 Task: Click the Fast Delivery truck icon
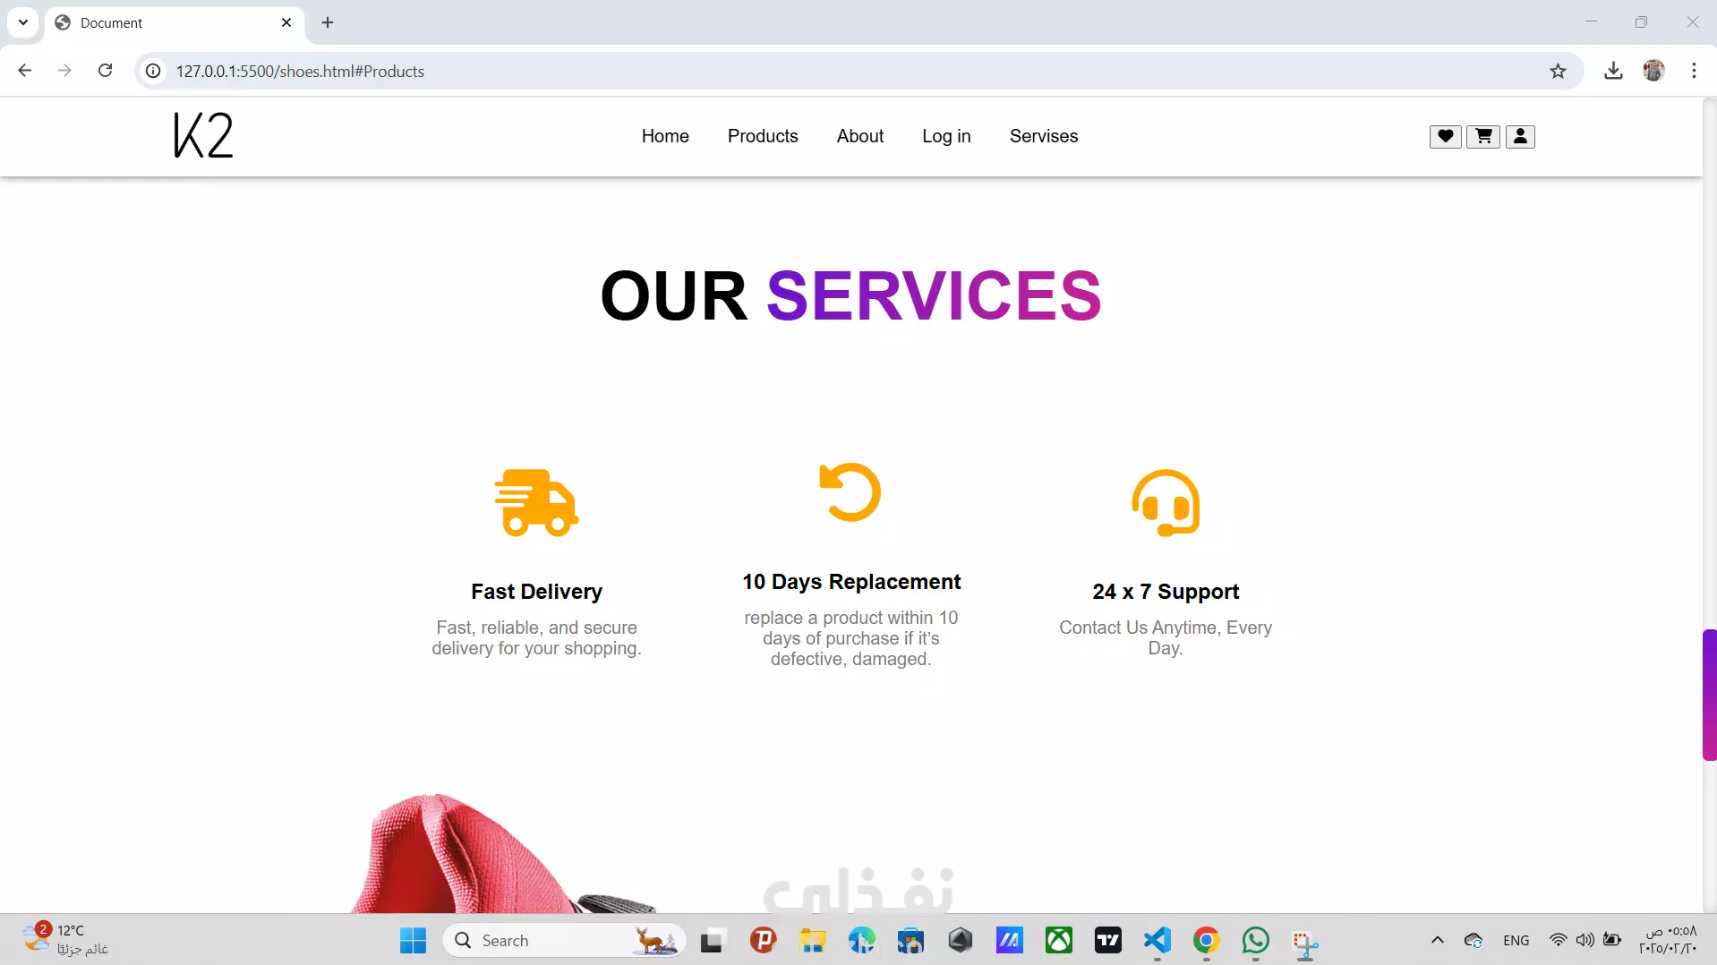pyautogui.click(x=536, y=502)
